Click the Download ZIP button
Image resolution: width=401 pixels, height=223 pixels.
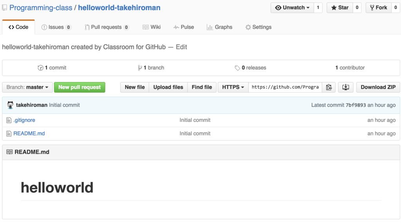(x=378, y=87)
